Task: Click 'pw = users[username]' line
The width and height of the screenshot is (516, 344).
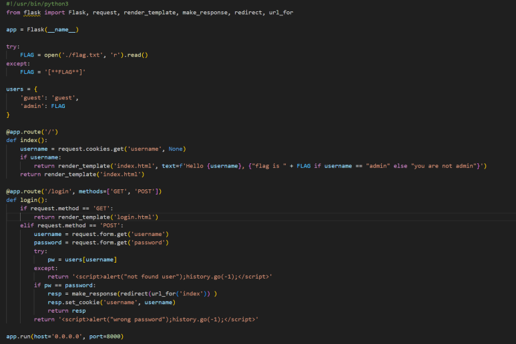Action: coord(82,260)
